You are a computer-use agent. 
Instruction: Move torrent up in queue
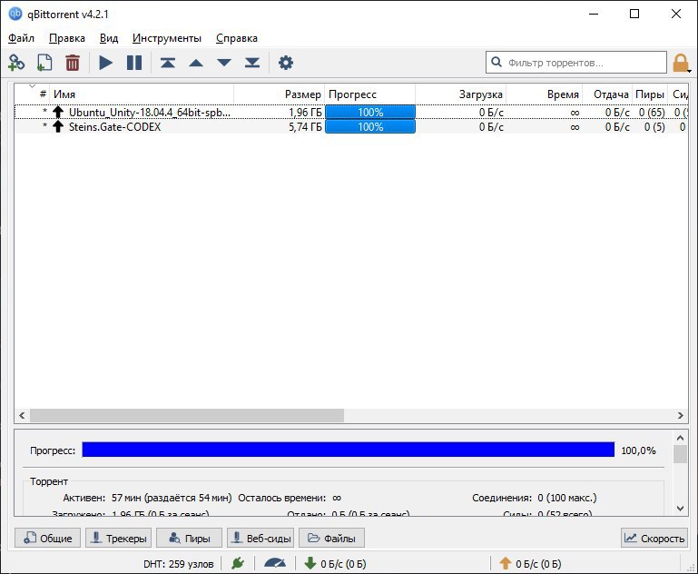(x=196, y=63)
